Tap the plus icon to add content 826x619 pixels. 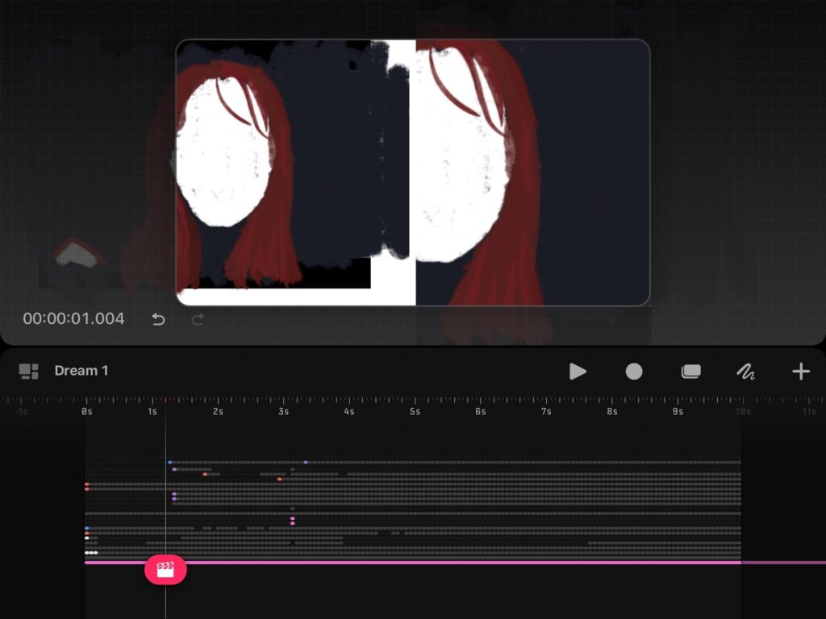[x=800, y=372]
